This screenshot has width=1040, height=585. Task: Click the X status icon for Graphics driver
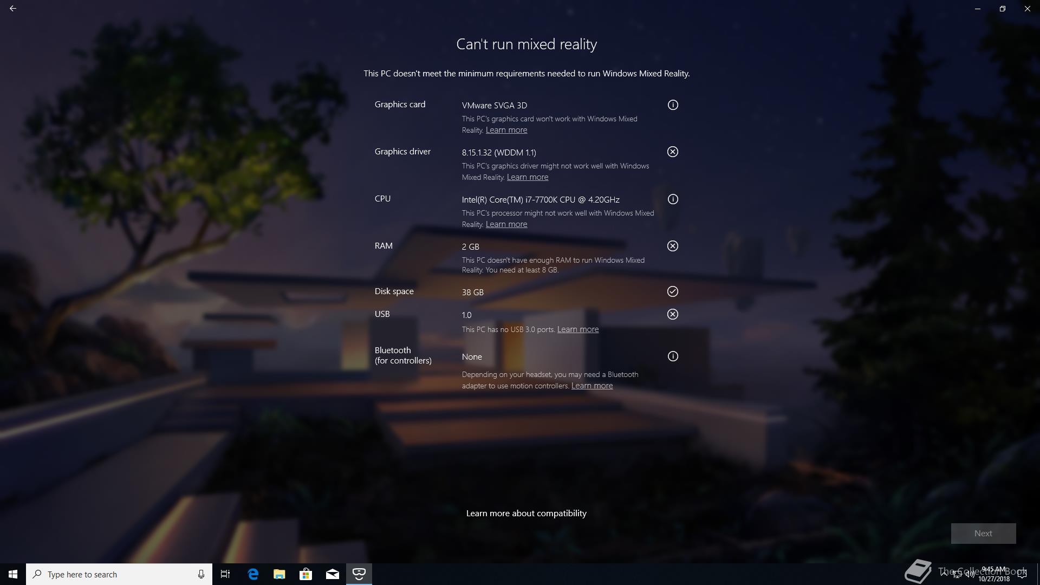pos(672,152)
